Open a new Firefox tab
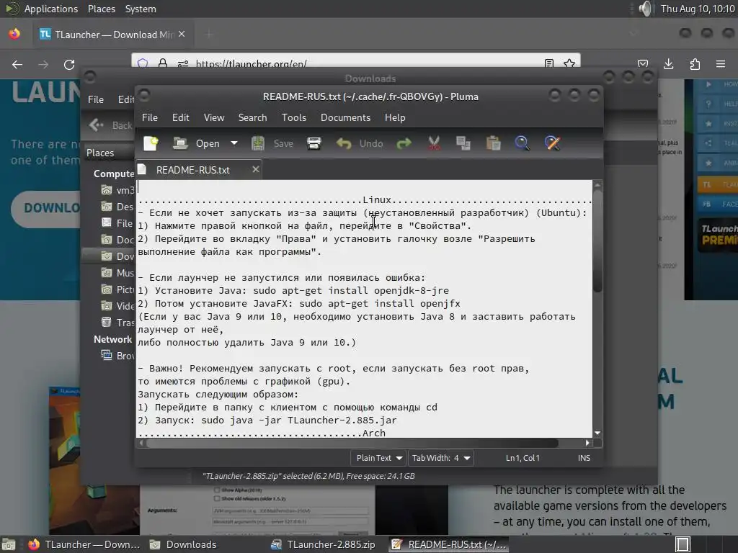This screenshot has width=738, height=553. tap(209, 35)
